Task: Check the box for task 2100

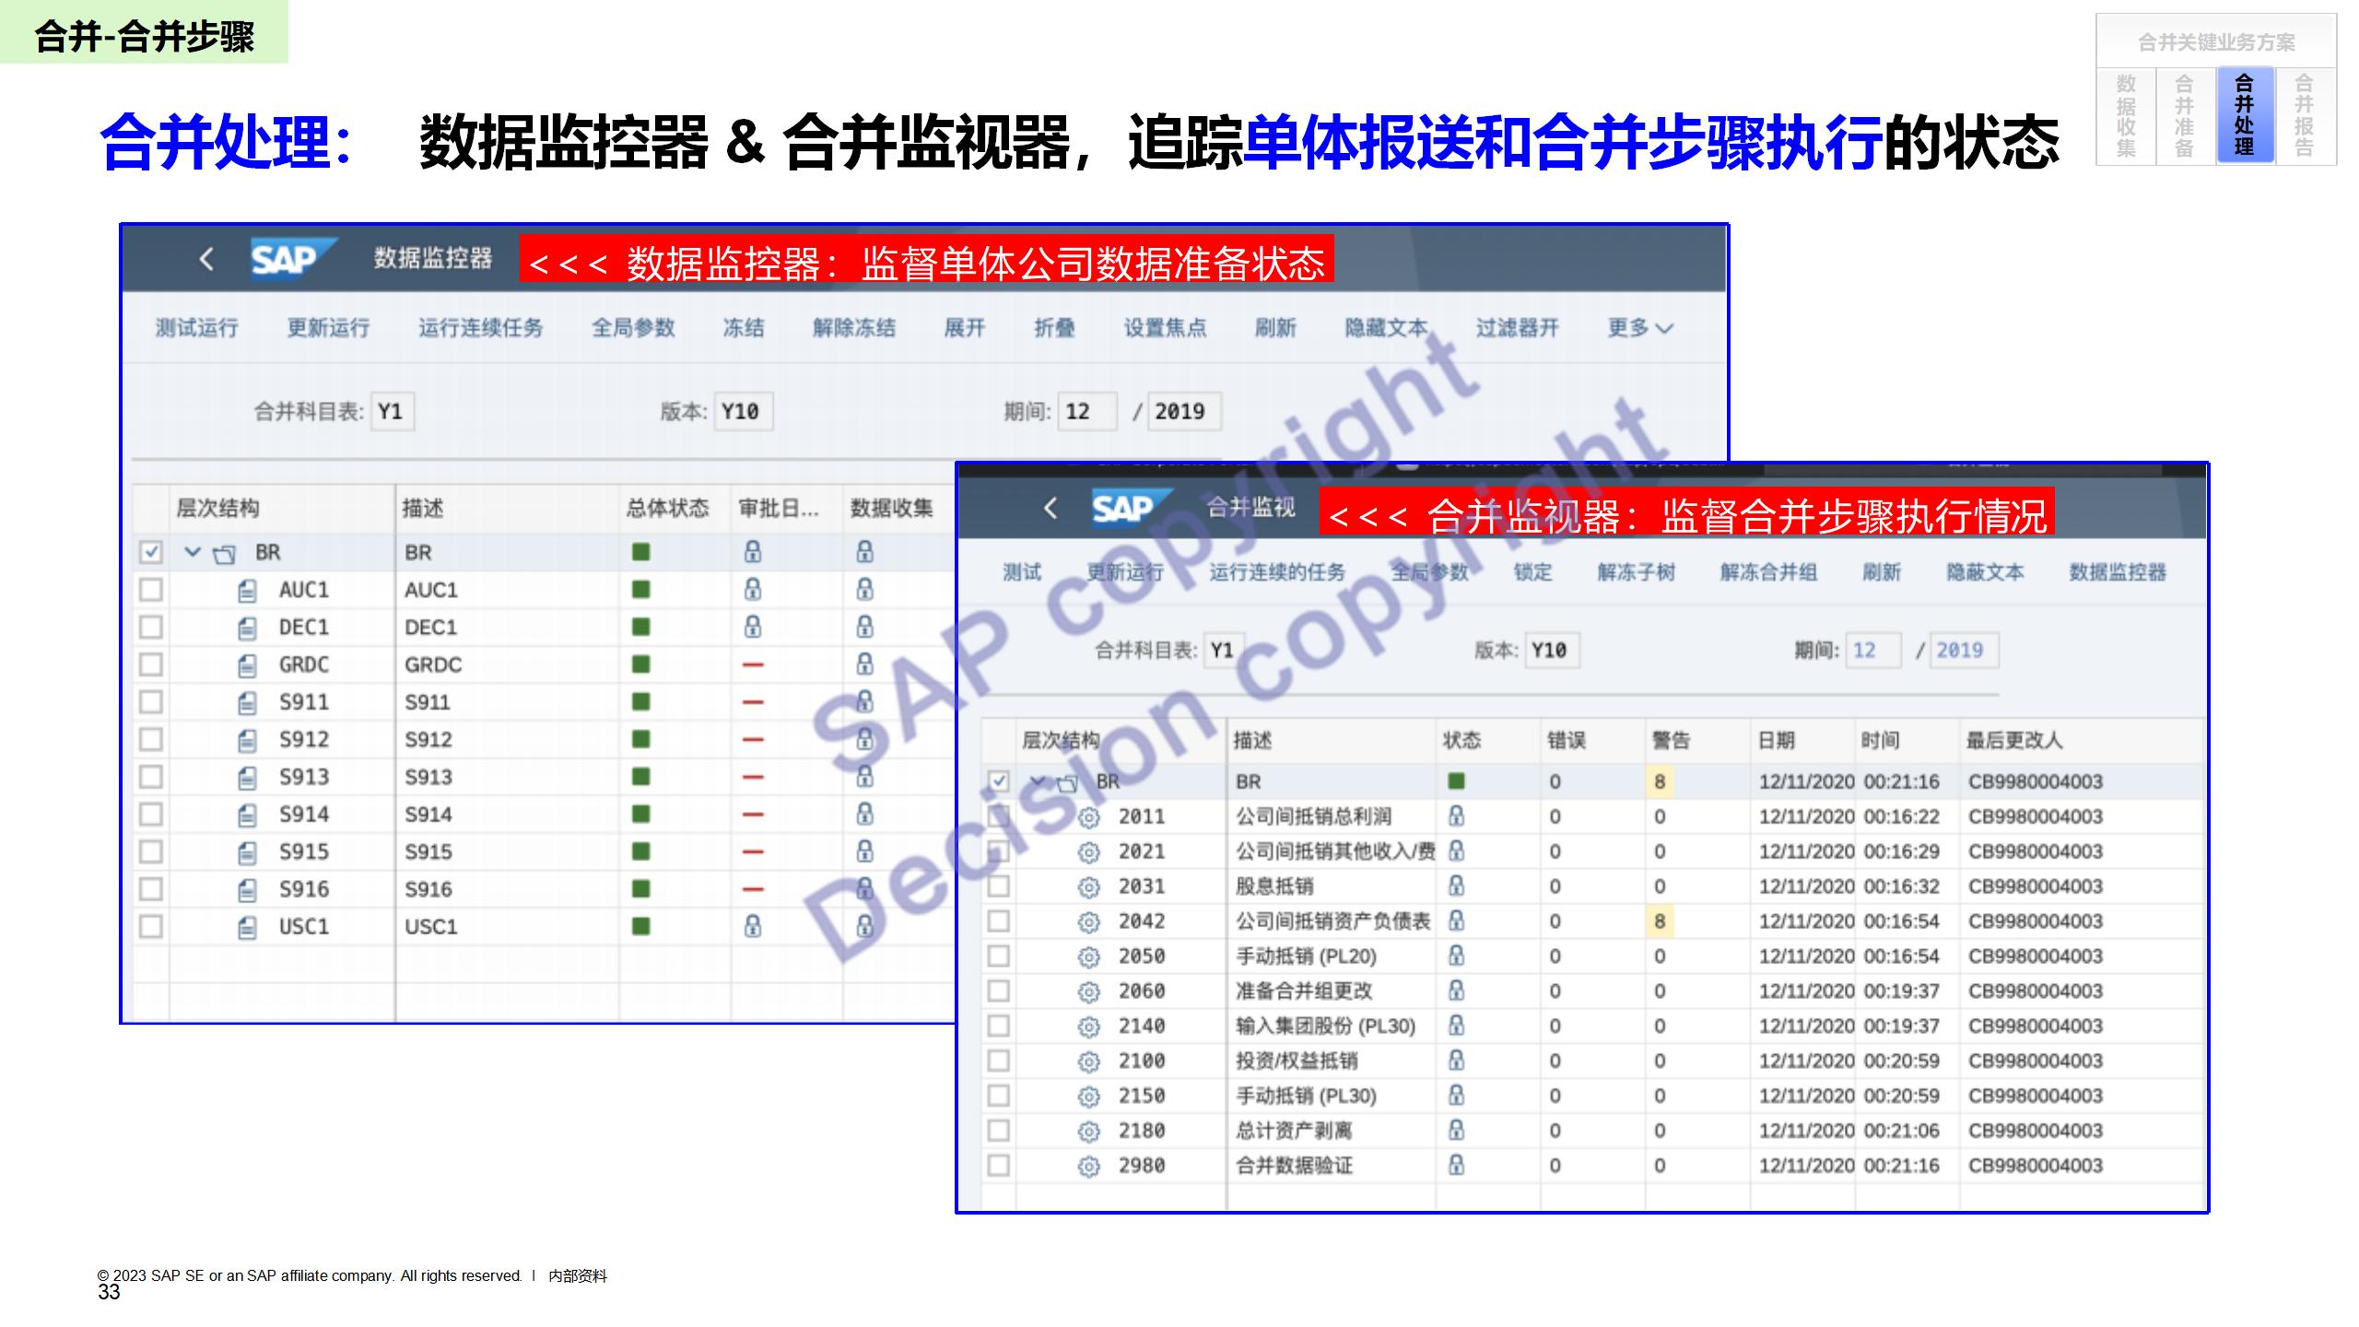Action: [x=998, y=1061]
